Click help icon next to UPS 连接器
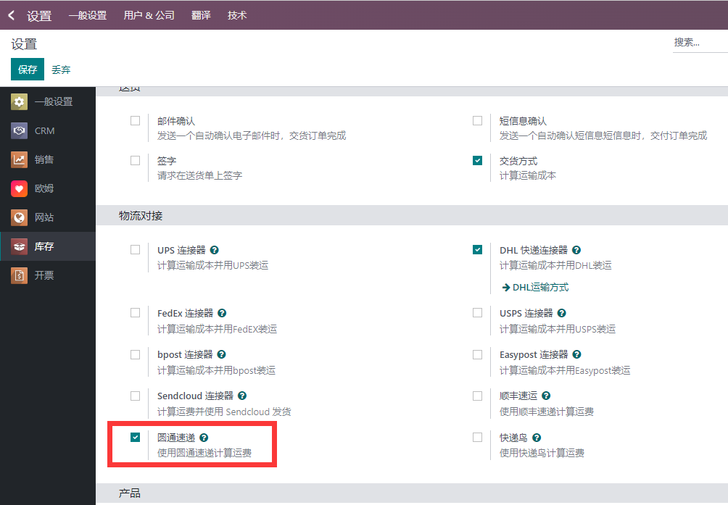The width and height of the screenshot is (728, 505). [x=215, y=250]
